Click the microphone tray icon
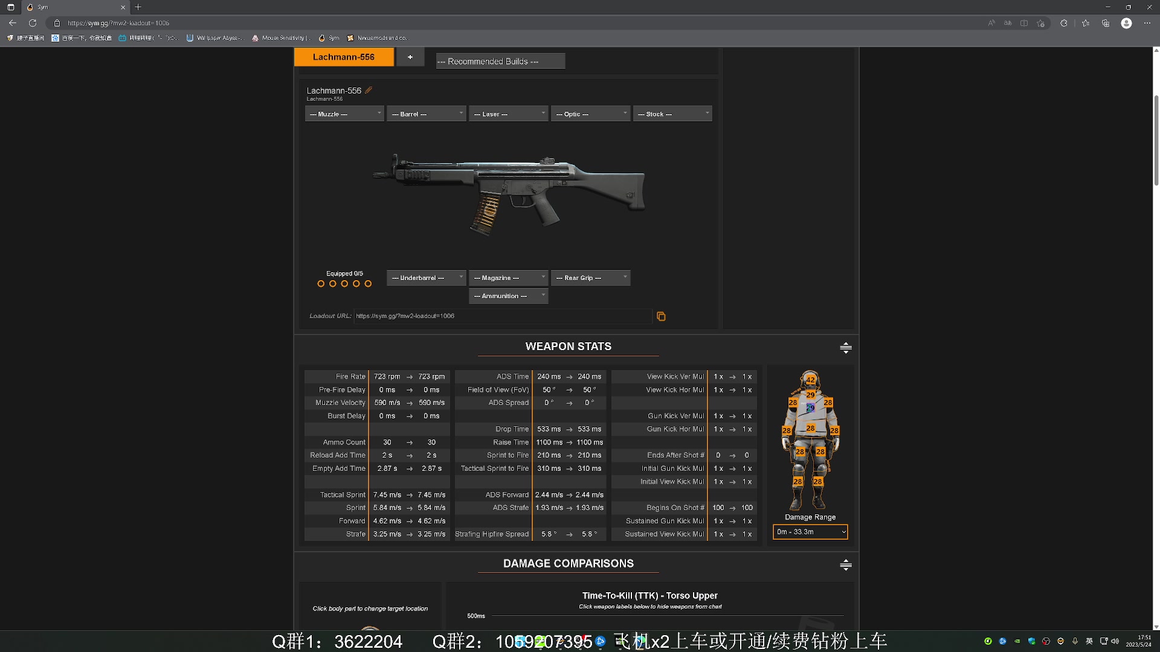Viewport: 1160px width, 652px height. pyautogui.click(x=1075, y=641)
